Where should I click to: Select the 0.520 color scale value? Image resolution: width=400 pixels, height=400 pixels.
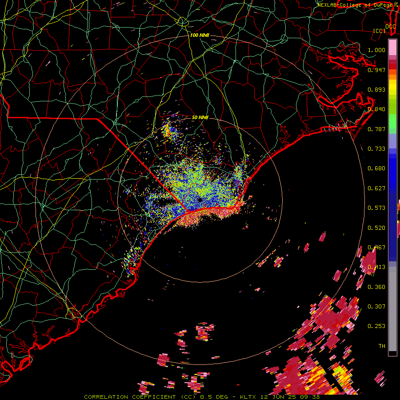point(376,228)
